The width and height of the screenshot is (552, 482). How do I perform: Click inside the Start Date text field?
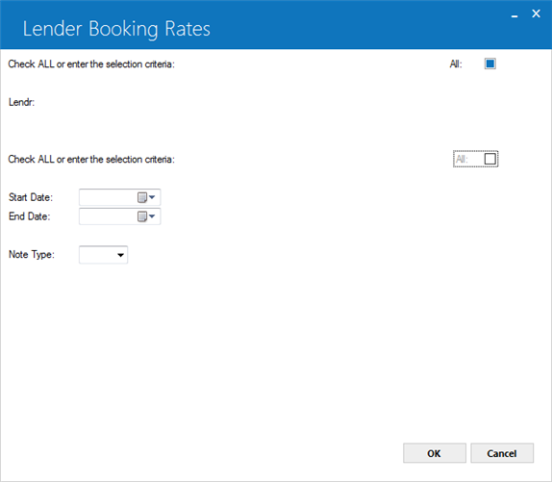[108, 197]
